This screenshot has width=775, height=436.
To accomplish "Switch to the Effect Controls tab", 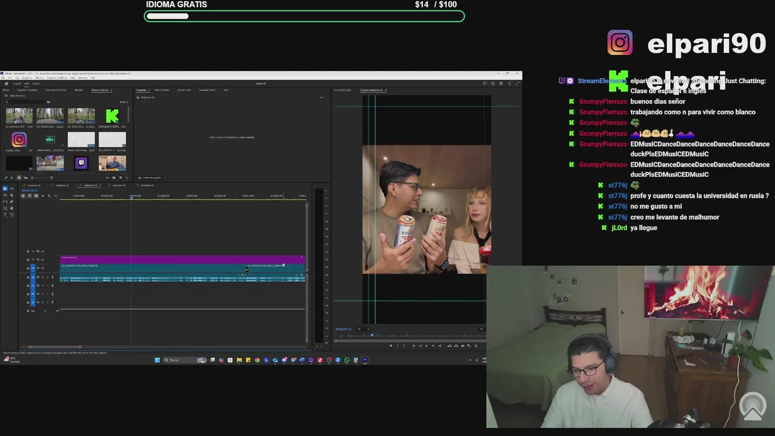I will [162, 90].
